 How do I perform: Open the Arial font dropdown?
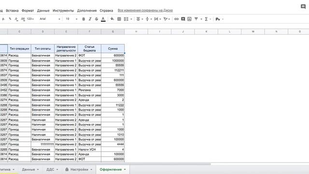click(50, 19)
